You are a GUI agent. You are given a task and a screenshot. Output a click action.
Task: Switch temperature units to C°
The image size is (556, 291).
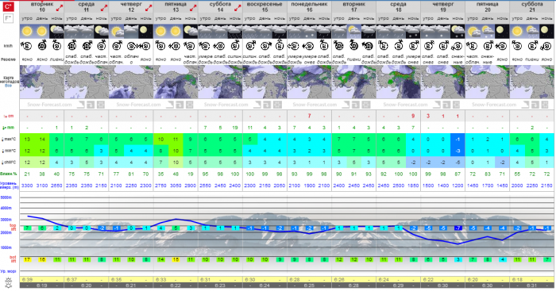point(8,6)
